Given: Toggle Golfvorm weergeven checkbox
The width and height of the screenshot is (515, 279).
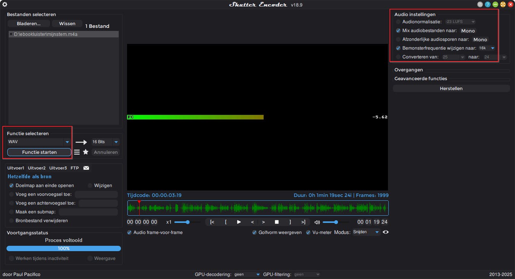Looking at the screenshot, I should coord(254,232).
